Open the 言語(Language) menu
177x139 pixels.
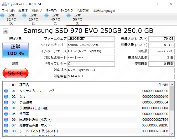[x=104, y=11]
